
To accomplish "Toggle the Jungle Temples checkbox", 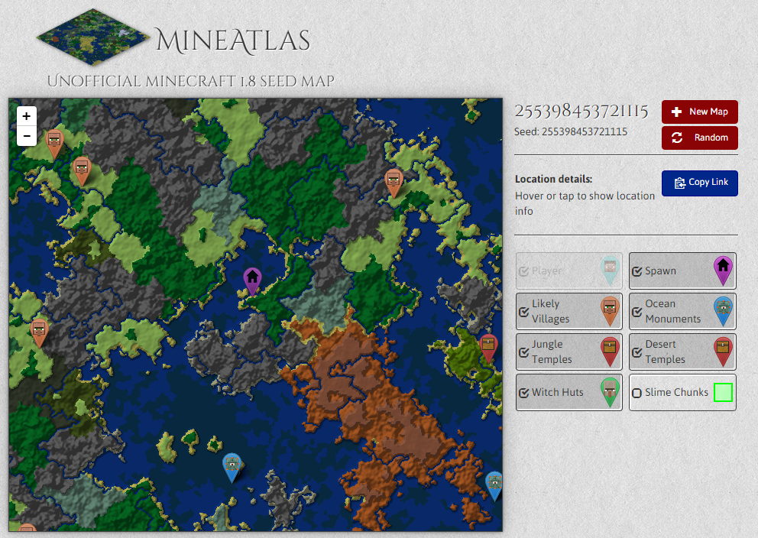I will [524, 352].
